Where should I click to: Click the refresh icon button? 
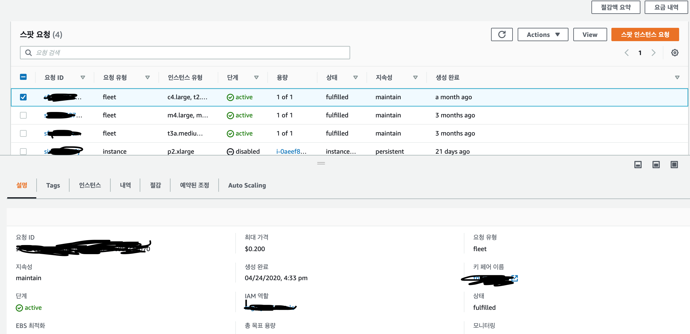502,34
